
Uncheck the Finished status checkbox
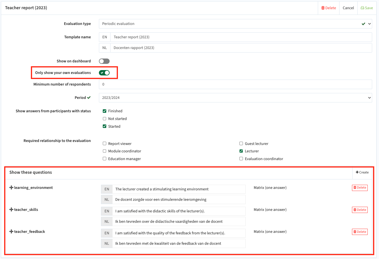pyautogui.click(x=105, y=111)
